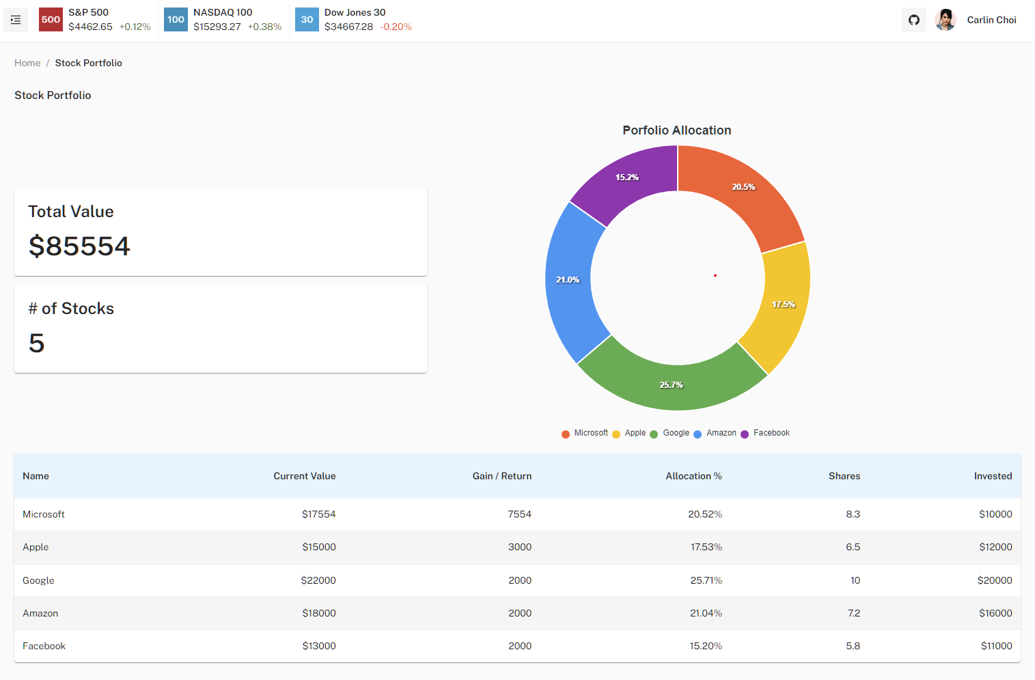Click the Google stock name link
Viewport: 1035px width, 680px height.
coord(38,580)
